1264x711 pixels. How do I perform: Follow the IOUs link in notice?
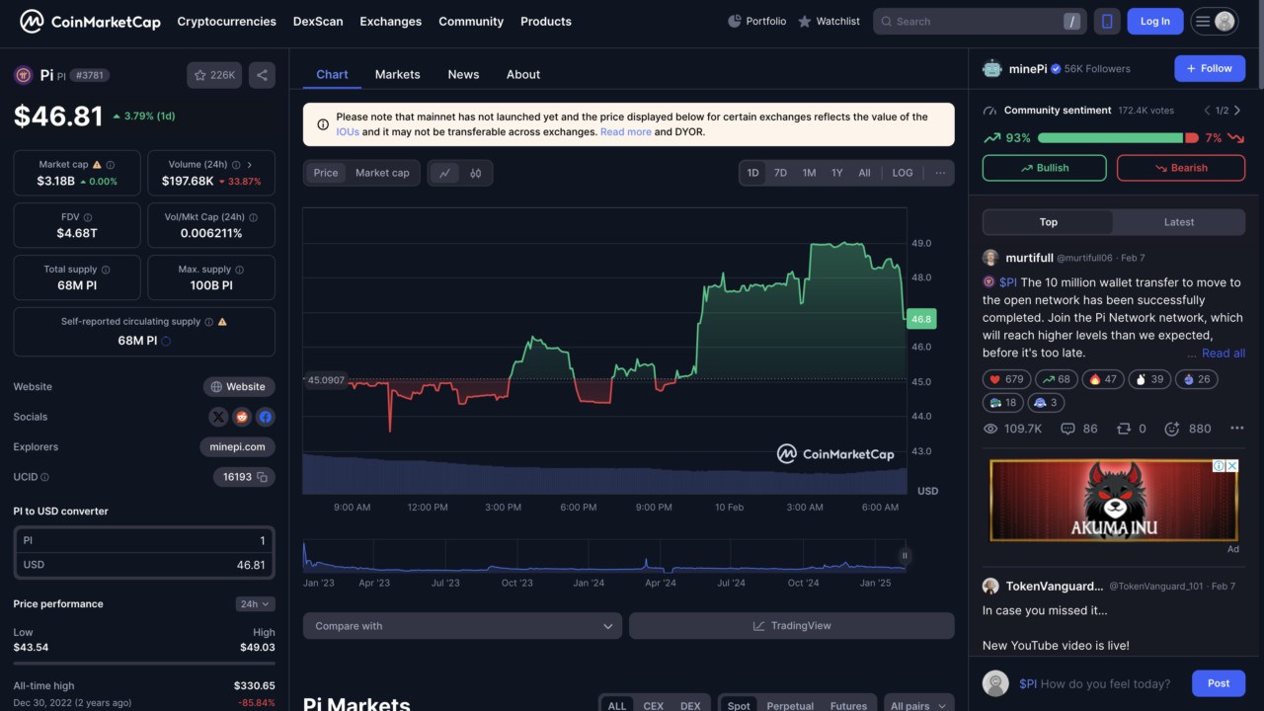click(348, 131)
